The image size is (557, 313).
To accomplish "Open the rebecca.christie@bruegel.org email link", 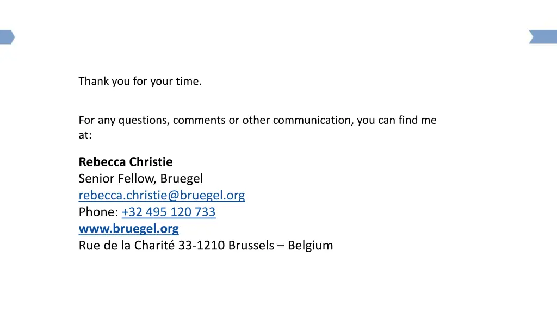I will [x=162, y=195].
